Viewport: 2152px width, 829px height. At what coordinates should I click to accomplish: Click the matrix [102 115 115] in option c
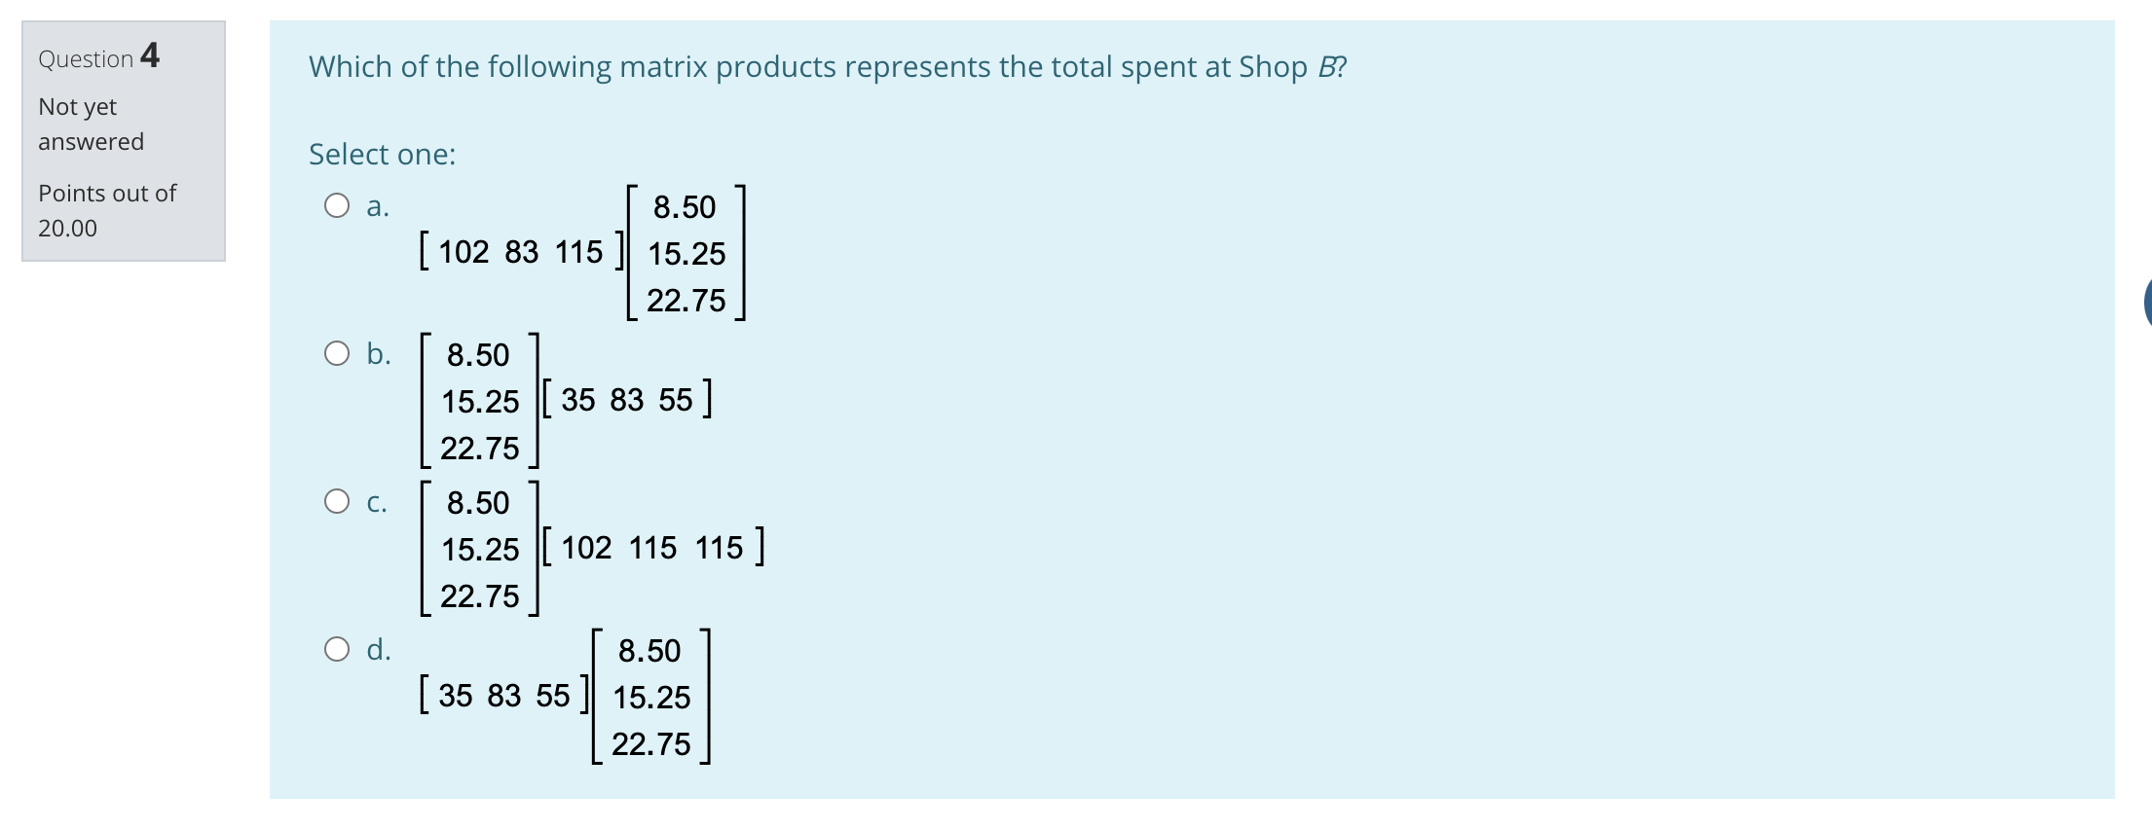pos(652,546)
